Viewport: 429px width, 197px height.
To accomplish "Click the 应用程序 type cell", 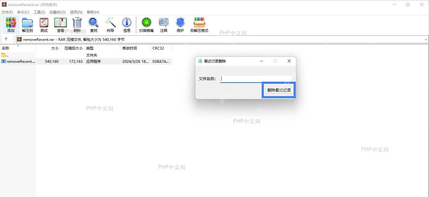I will (93, 61).
